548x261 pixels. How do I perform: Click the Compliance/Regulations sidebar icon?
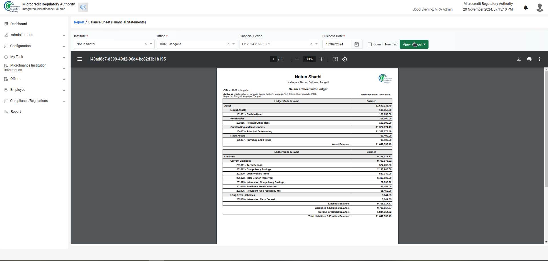point(6,101)
